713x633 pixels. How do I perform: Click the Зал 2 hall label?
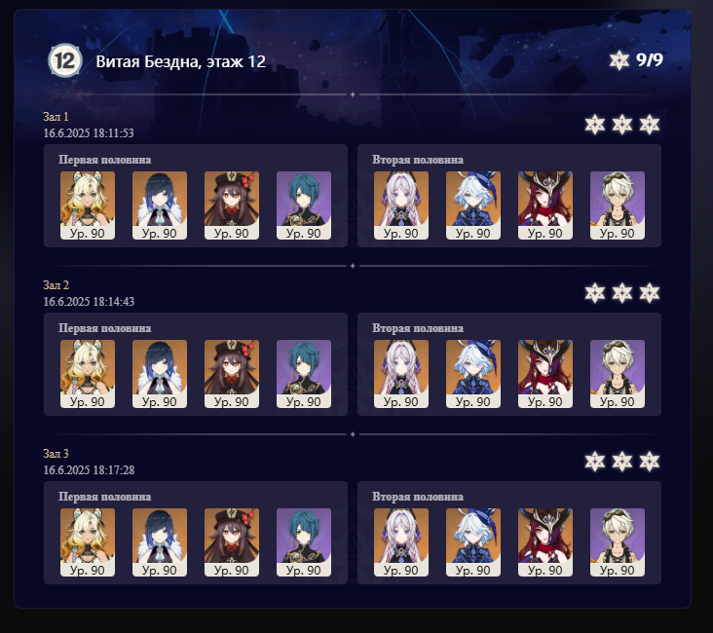[x=56, y=285]
